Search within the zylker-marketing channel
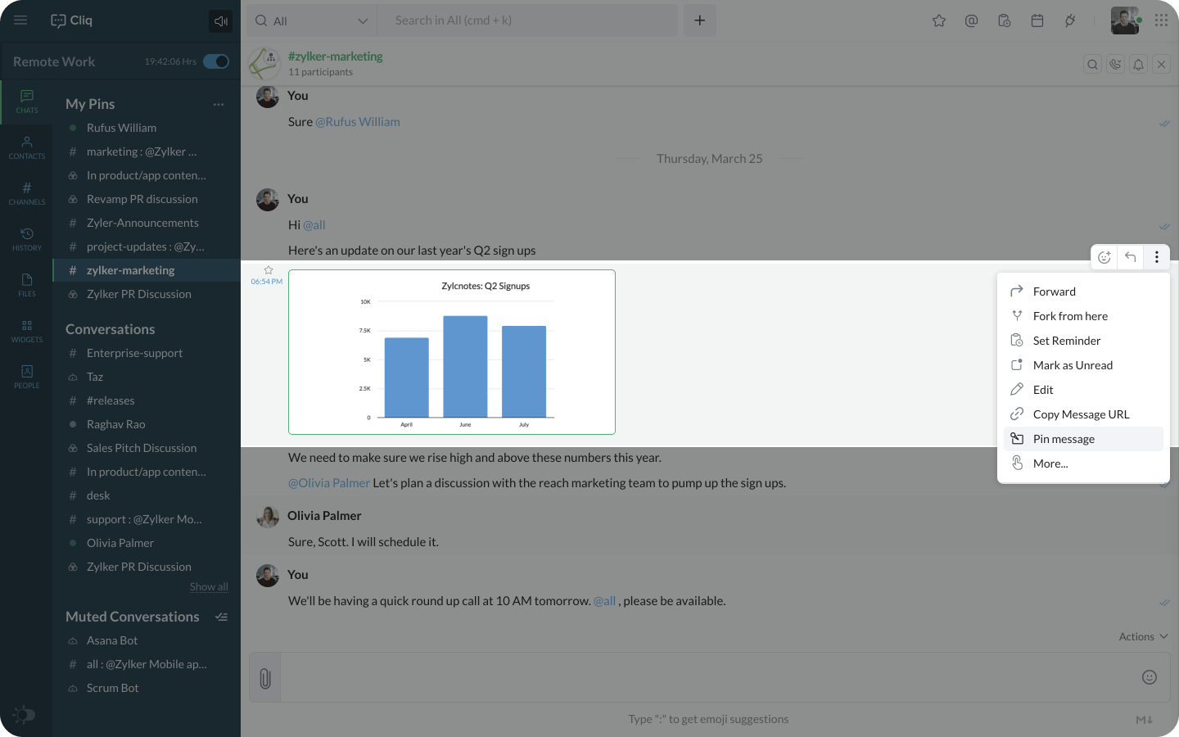 [1092, 64]
